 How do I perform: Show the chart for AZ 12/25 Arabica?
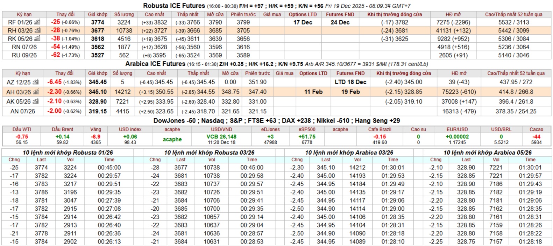coord(36,82)
